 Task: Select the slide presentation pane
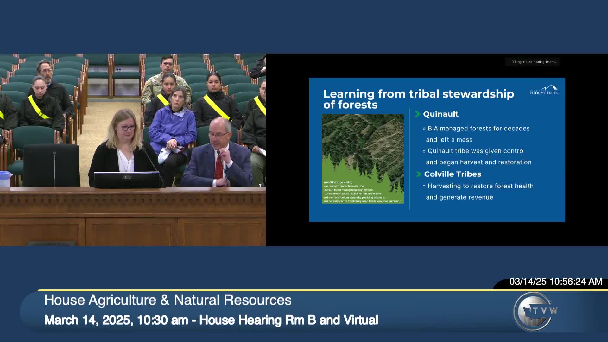[437, 149]
